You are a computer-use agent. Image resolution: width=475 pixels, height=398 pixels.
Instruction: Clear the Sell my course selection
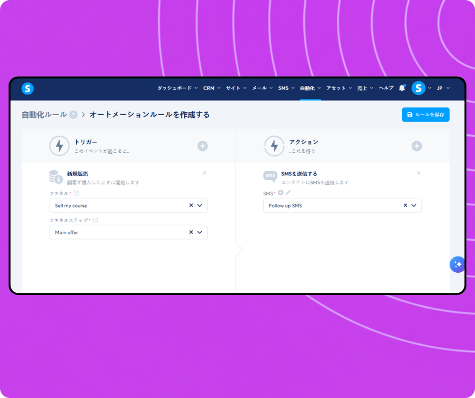pyautogui.click(x=191, y=206)
